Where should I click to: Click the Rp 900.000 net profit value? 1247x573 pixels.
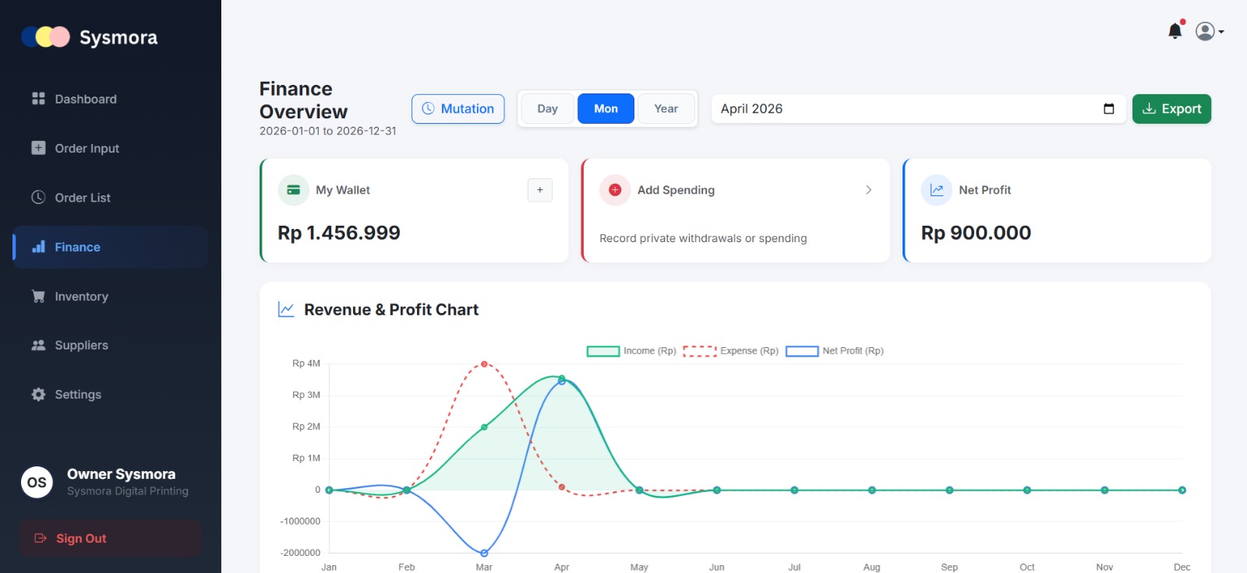976,233
